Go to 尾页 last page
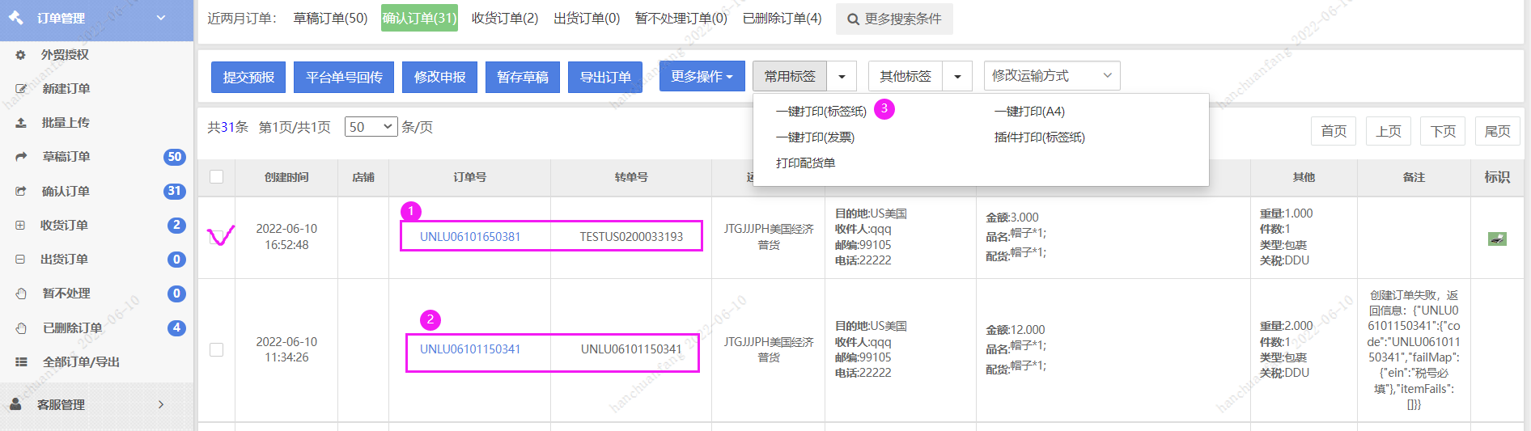Viewport: 1531px width, 431px height. click(1498, 131)
